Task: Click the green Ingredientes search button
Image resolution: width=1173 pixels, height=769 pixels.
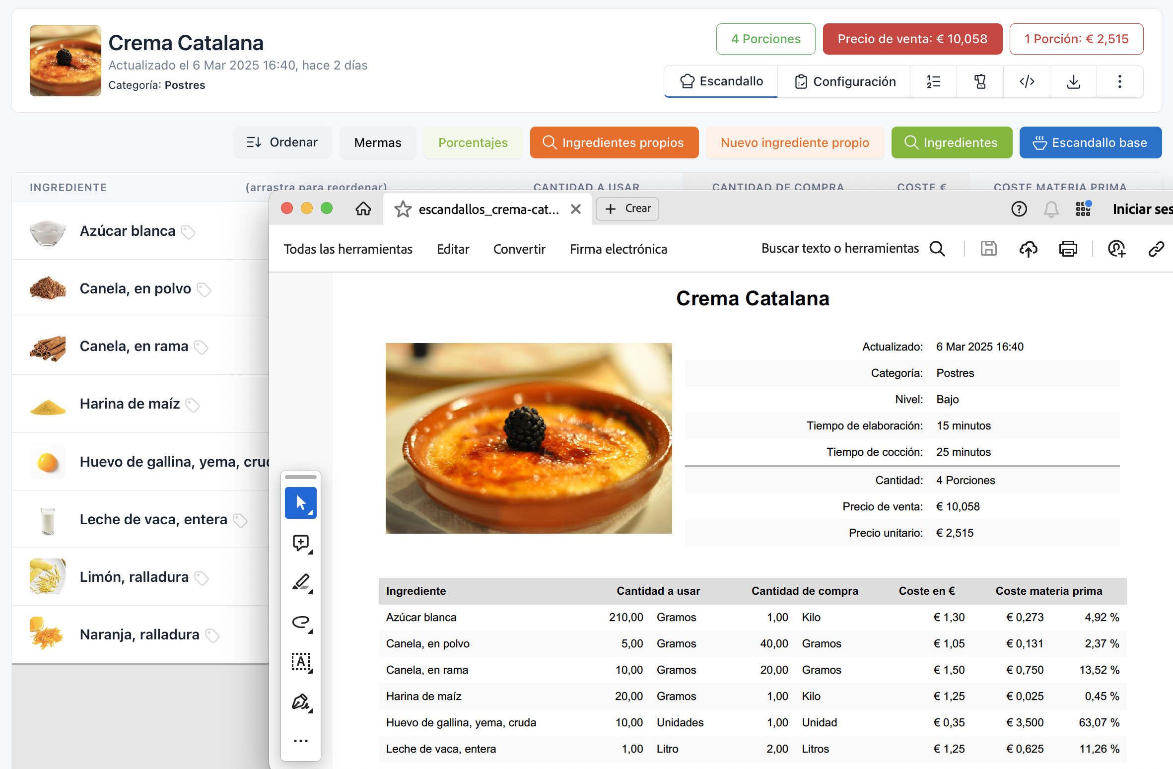Action: [x=952, y=142]
